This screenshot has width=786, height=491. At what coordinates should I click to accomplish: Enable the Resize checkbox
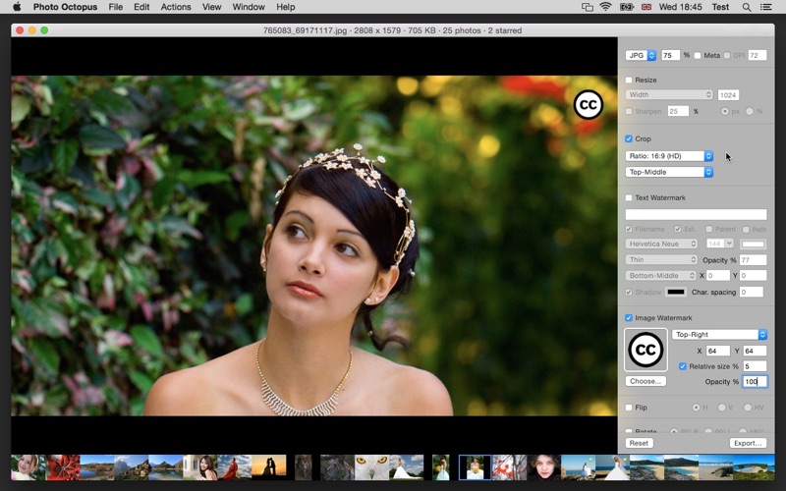(x=629, y=81)
